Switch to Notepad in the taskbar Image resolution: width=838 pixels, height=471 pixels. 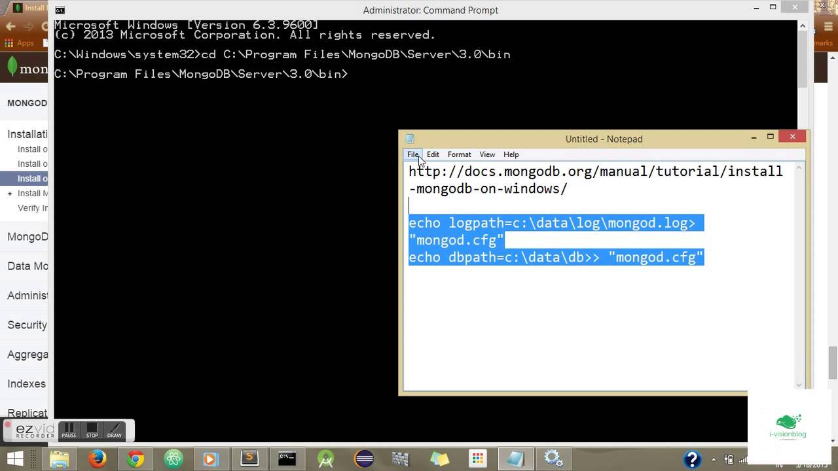coord(515,459)
